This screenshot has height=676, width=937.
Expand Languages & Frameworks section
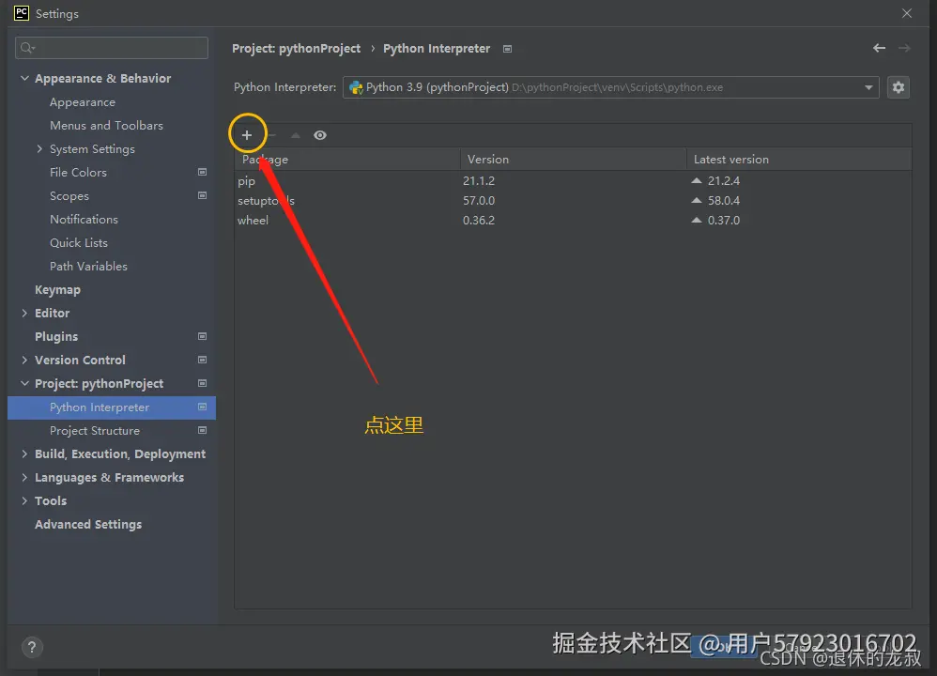click(24, 477)
